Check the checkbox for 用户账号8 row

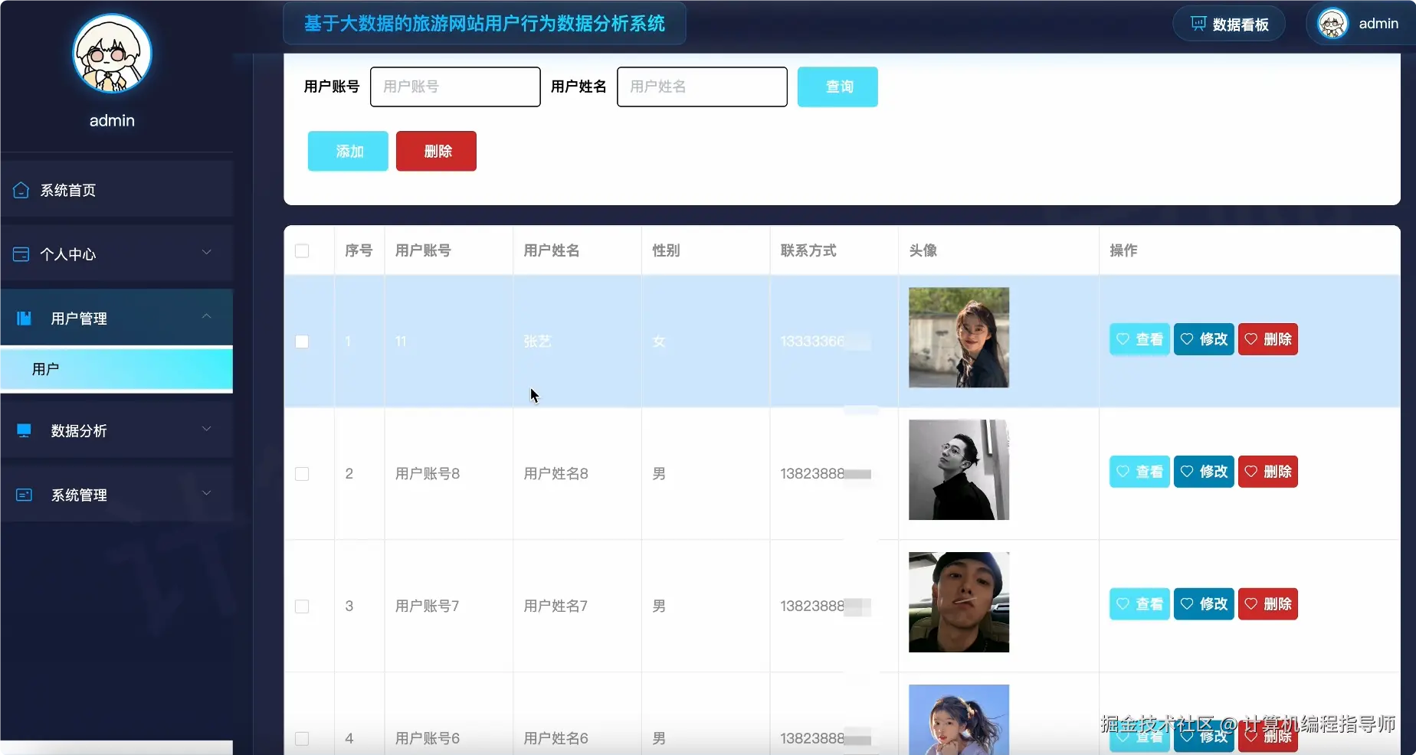point(302,474)
